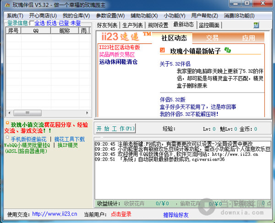The height and width of the screenshot is (223, 275).
Task: Click the 序号 column header
Action: tap(13, 31)
